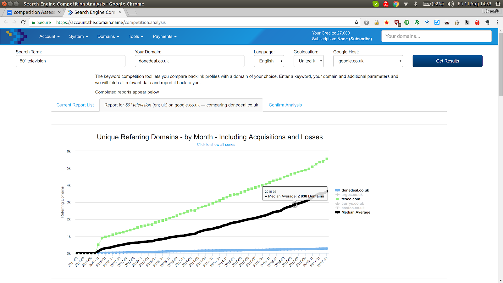Open a new browser tab
This screenshot has height=283, width=503.
click(x=132, y=12)
